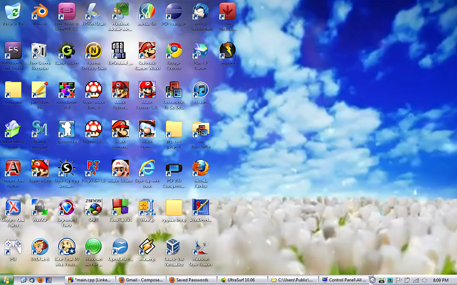Launch the Oracle VM VirtualBox shortcut
This screenshot has height=285, width=457.
point(174,247)
